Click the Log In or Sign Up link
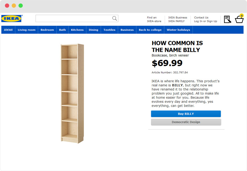The width and height of the screenshot is (247, 171). pyautogui.click(x=205, y=21)
